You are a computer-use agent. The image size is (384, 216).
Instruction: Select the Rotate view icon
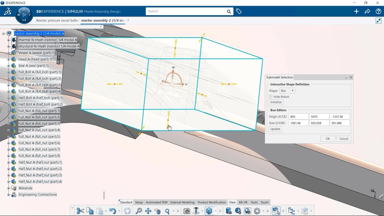(x=158, y=211)
